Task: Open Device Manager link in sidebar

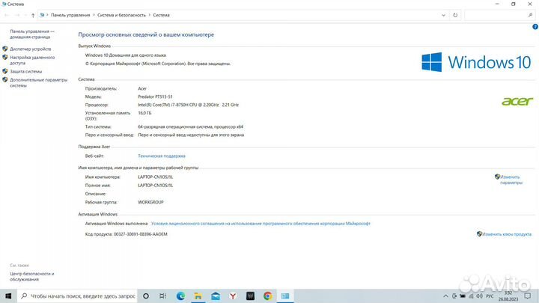Action: (x=30, y=49)
